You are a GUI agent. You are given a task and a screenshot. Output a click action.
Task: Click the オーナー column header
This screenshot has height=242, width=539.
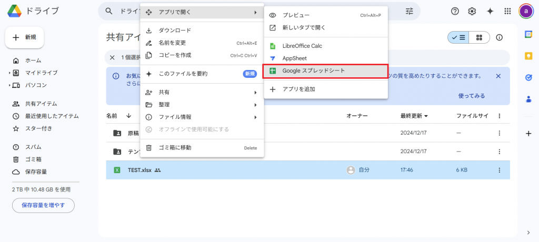point(357,116)
